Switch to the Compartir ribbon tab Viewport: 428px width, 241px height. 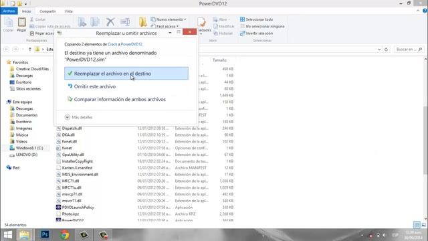coord(47,11)
